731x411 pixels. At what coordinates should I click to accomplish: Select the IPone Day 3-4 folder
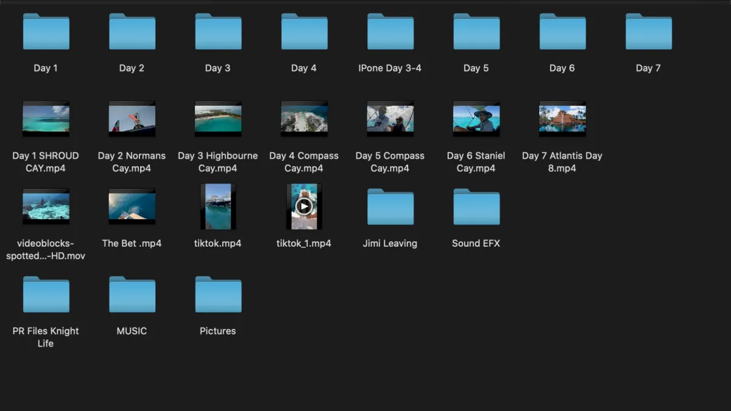tap(390, 32)
